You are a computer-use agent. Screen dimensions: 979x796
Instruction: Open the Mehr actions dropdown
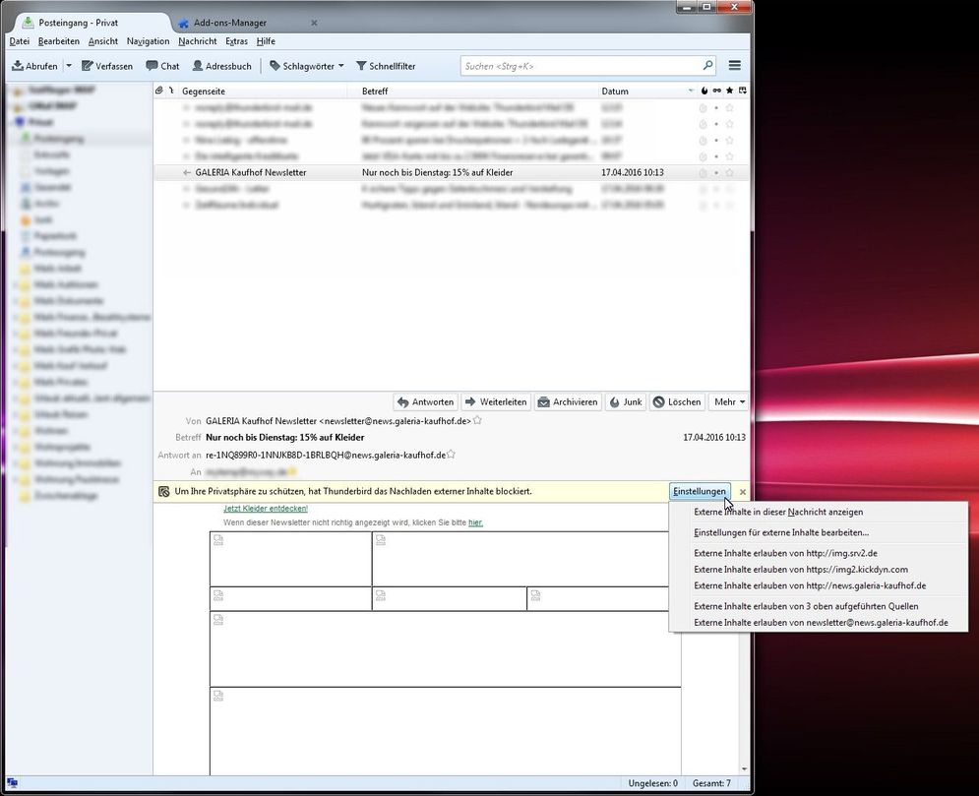point(729,401)
